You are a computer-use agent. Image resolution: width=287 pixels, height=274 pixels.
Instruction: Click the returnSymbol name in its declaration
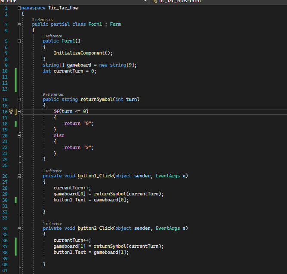[x=96, y=99]
